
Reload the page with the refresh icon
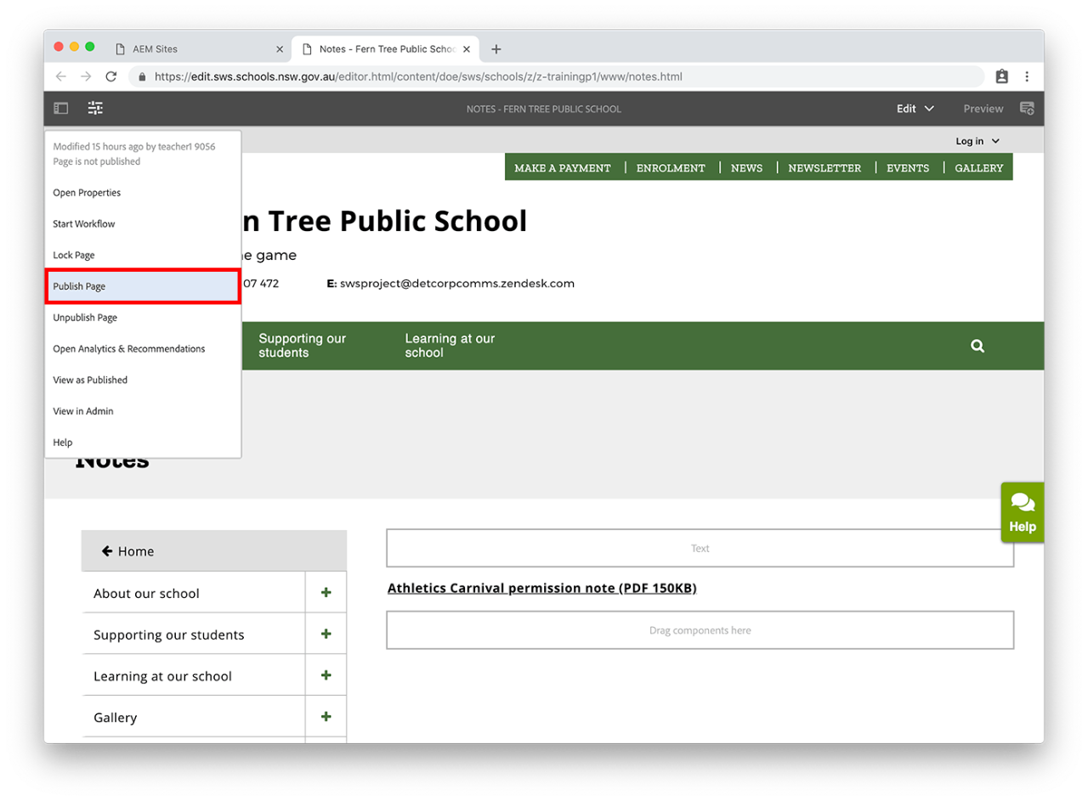click(x=111, y=76)
